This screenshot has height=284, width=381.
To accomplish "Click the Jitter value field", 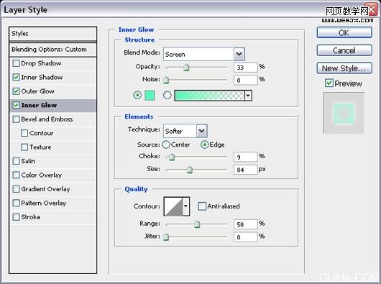I will pyautogui.click(x=245, y=237).
